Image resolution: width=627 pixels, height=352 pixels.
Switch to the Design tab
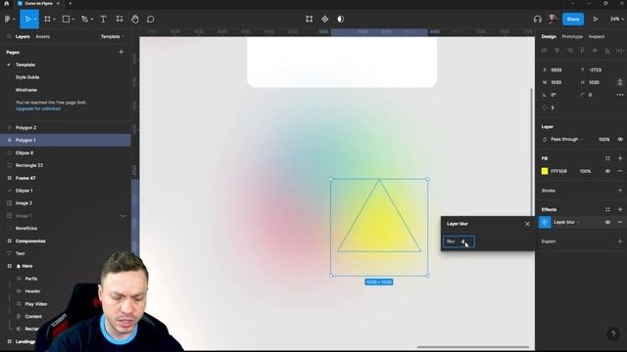[549, 36]
